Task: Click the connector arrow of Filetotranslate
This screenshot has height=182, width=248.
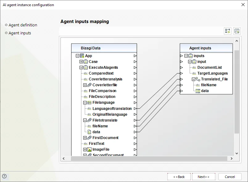Action: click(135, 120)
